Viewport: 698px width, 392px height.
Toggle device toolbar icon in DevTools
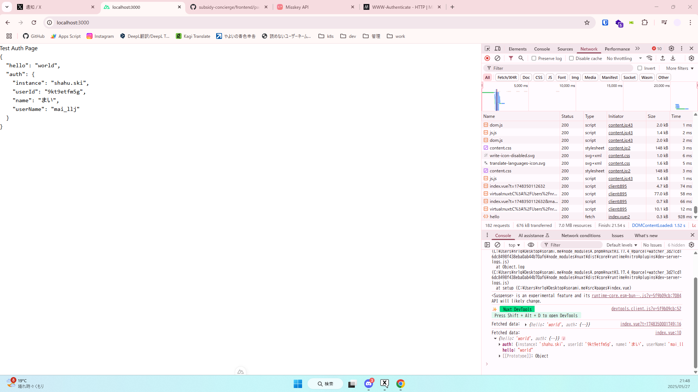click(x=497, y=49)
